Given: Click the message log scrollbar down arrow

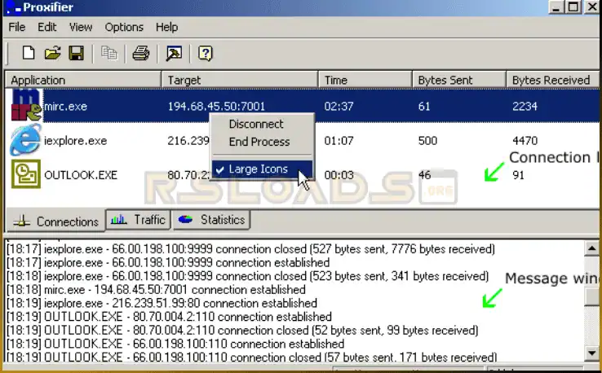Looking at the screenshot, I should (593, 353).
